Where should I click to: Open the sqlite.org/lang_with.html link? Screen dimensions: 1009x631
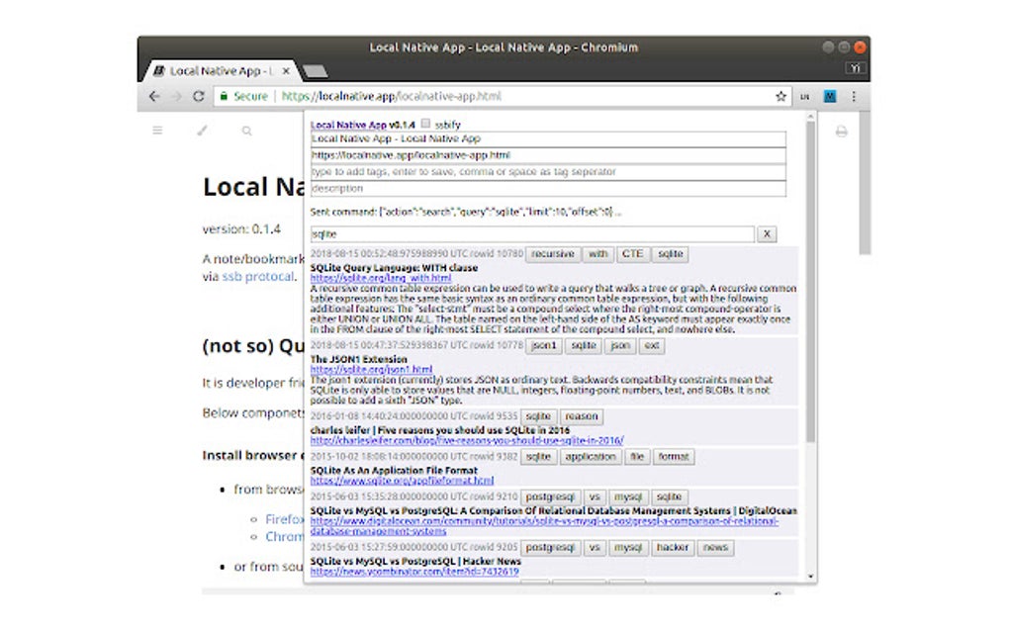pos(380,279)
